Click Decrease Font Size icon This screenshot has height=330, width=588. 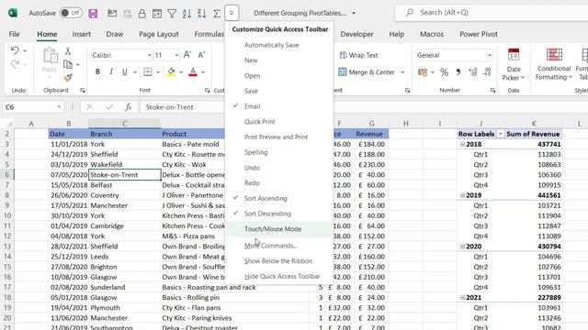point(201,55)
